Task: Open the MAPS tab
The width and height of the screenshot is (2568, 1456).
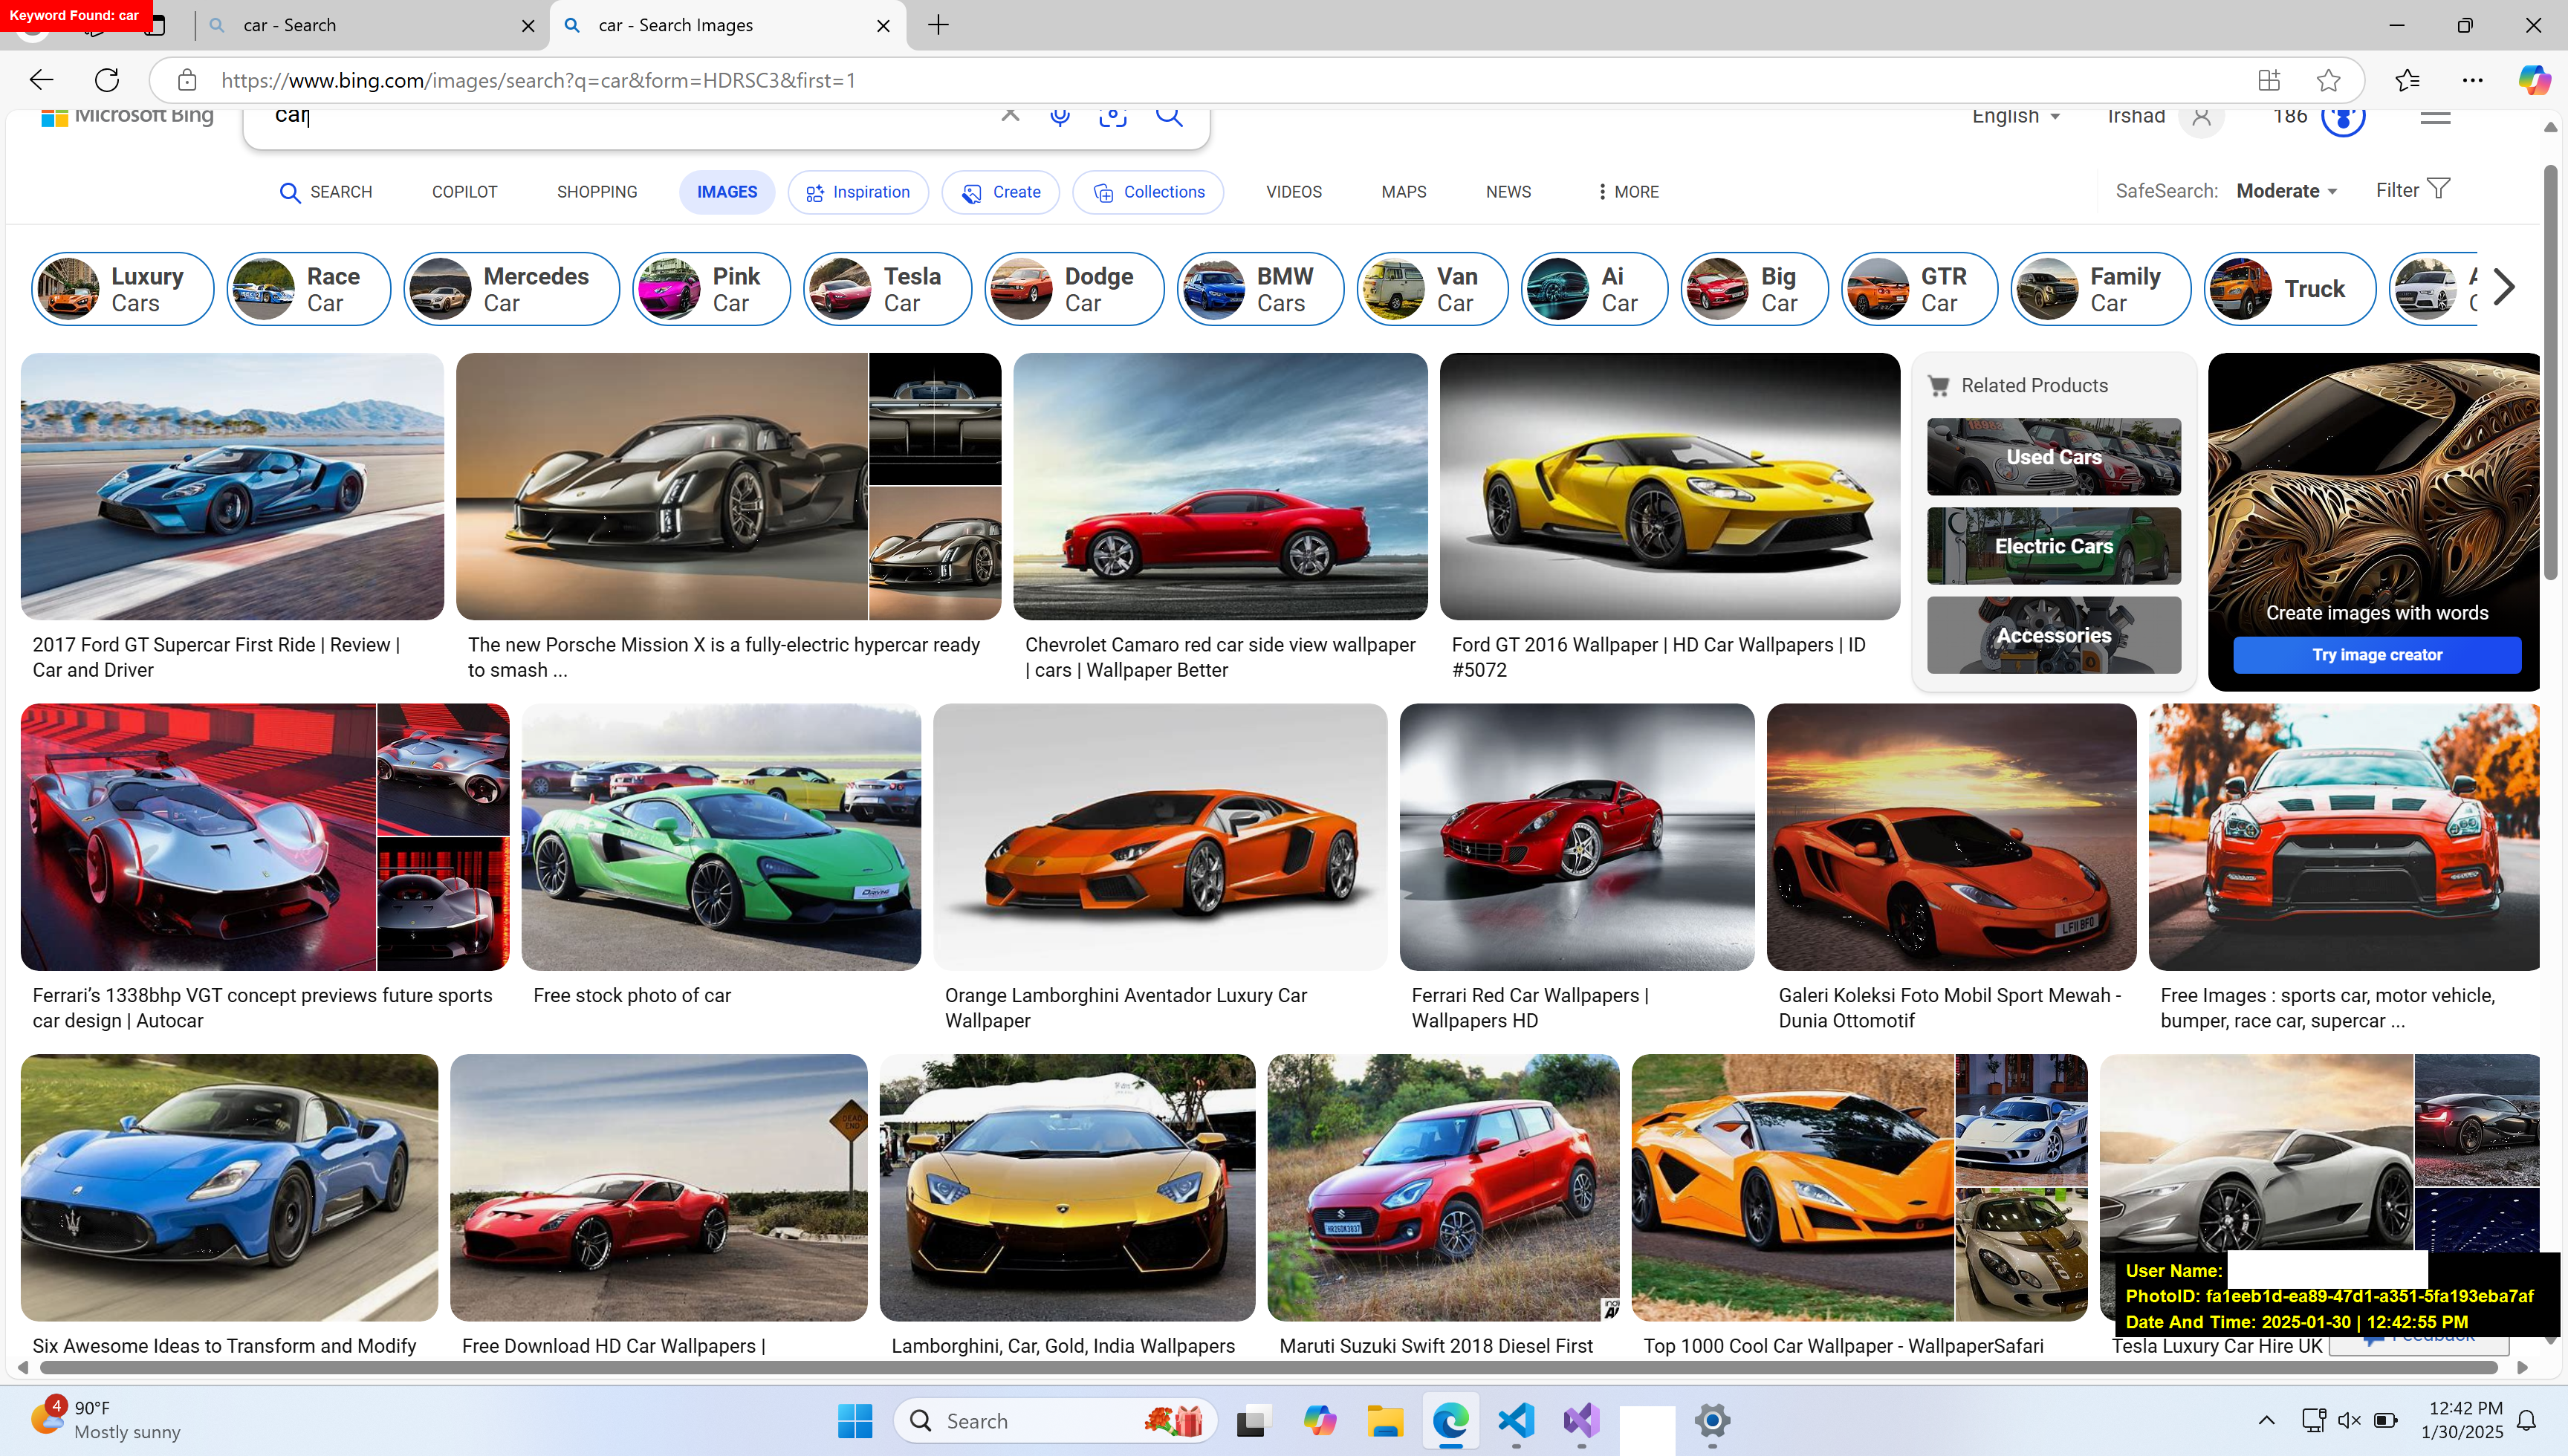Action: point(1404,192)
